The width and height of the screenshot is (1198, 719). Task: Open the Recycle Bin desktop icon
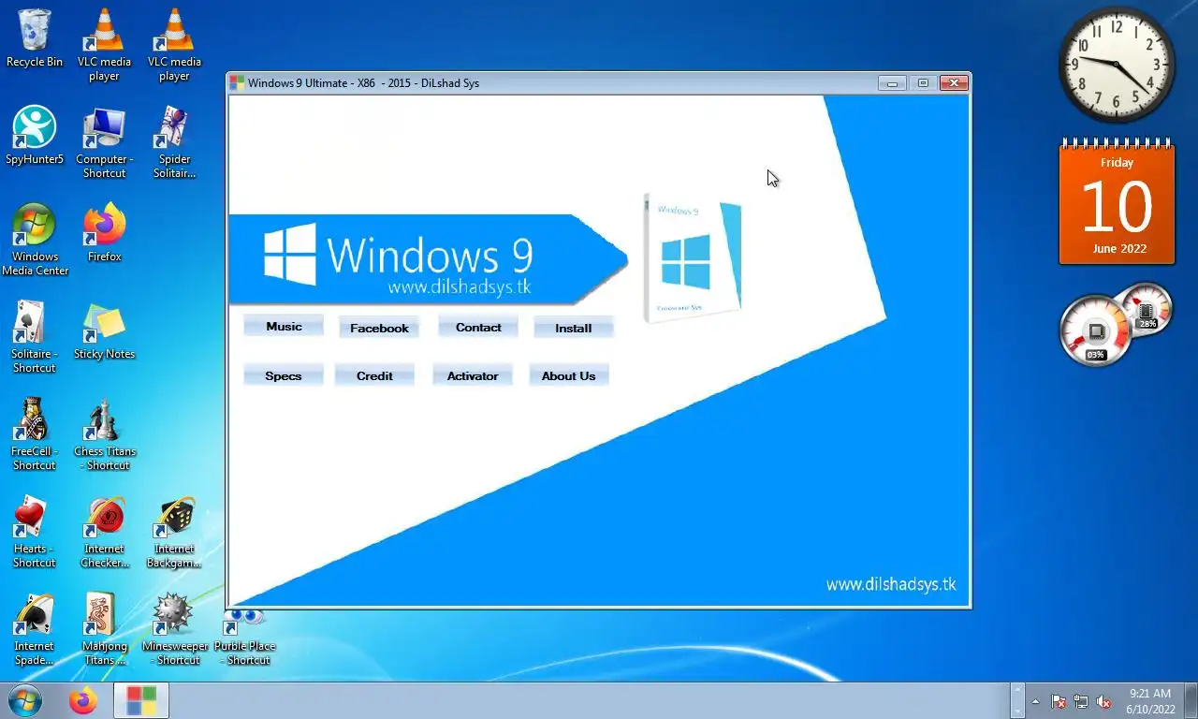pyautogui.click(x=35, y=39)
